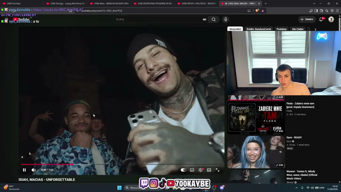Click the Floda channel name
341x192 pixels.
click(289, 111)
